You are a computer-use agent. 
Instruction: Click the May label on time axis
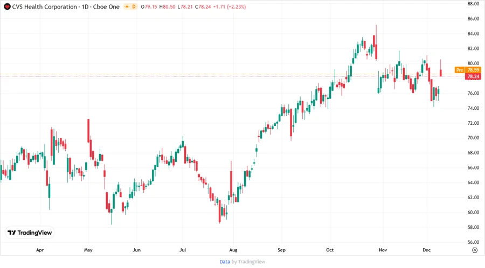point(88,250)
